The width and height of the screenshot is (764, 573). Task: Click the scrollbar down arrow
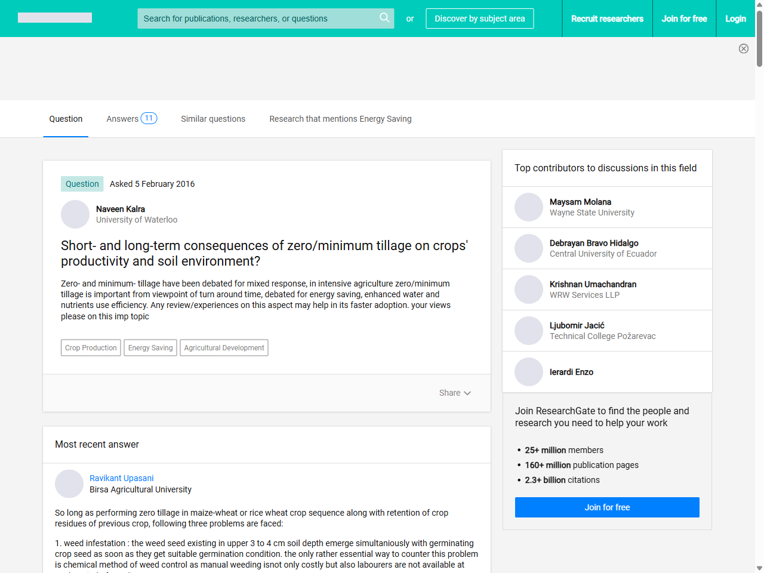(x=759, y=568)
